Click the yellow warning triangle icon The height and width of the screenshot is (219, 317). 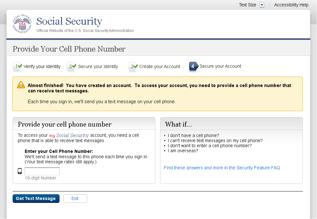click(21, 84)
